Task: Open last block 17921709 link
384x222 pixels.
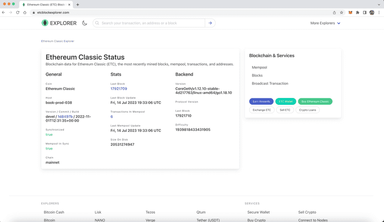Action: coord(119,89)
